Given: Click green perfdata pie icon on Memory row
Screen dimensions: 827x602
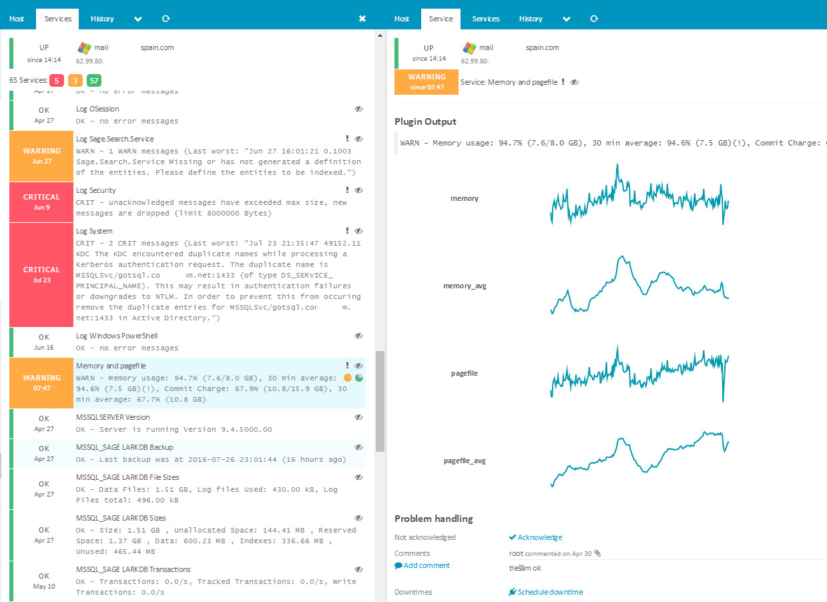Looking at the screenshot, I should (359, 378).
